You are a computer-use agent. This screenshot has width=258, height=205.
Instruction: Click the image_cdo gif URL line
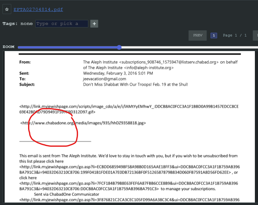point(129,107)
